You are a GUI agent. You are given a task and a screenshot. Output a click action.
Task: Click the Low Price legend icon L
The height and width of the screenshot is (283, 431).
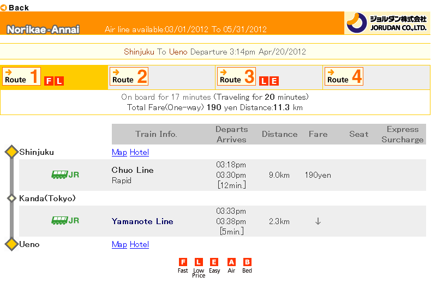click(199, 262)
